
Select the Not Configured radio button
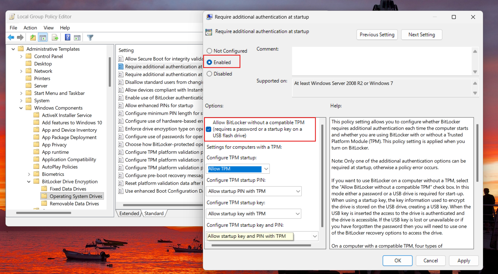click(209, 51)
